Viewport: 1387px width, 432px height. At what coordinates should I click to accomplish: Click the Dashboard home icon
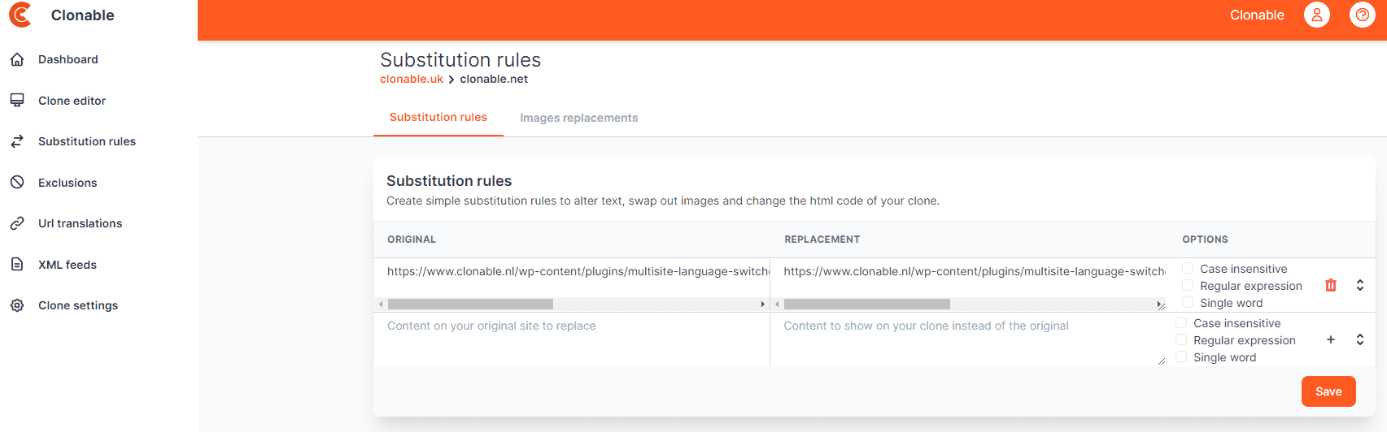pos(17,59)
